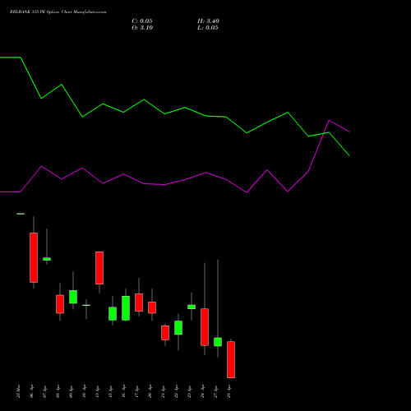
Task: Click the 06 Apr date label
Action: (x=31, y=391)
